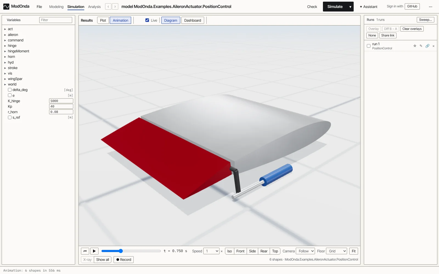Click the ModOnda logo icon
This screenshot has height=274, width=439.
[6, 7]
